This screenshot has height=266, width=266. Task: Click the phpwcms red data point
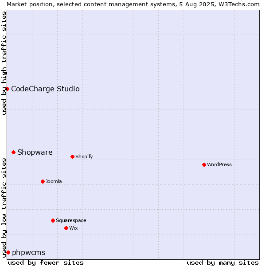(x=8, y=252)
